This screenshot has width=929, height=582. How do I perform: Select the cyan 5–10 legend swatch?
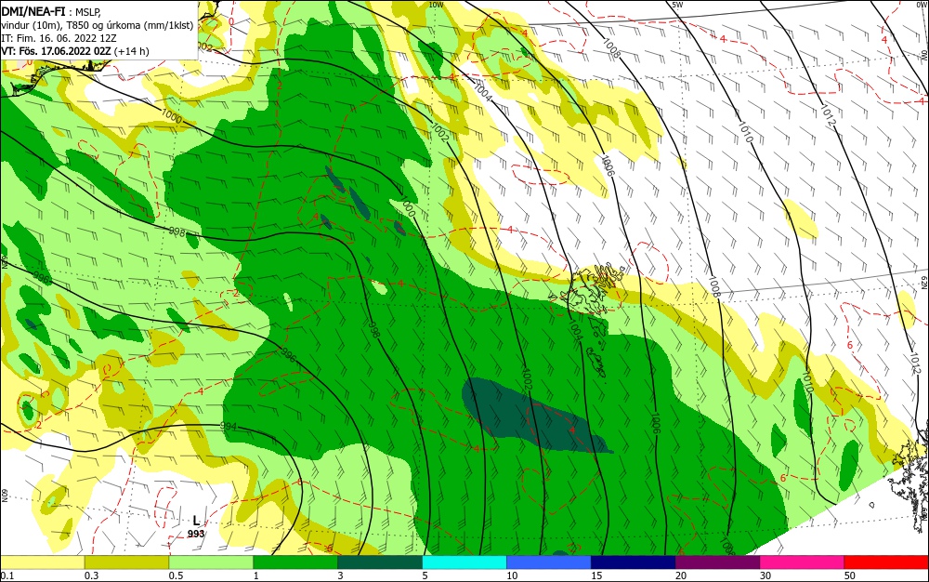pyautogui.click(x=464, y=562)
